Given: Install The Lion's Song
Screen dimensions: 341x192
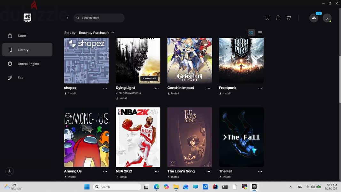Looking at the screenshot, I should point(173,177).
